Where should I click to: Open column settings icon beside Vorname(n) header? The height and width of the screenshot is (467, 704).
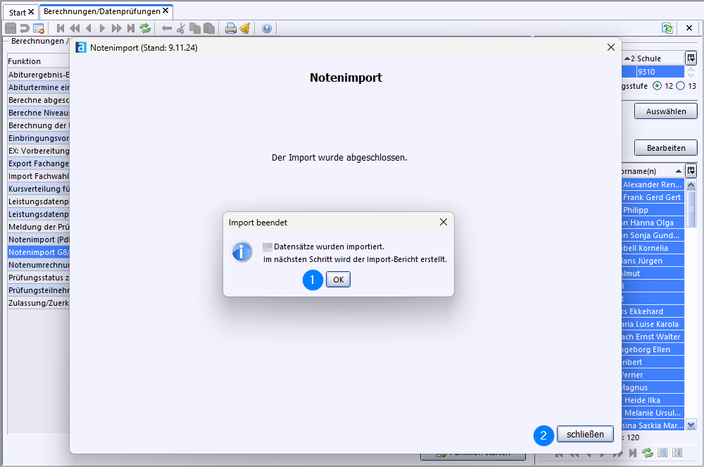click(691, 170)
